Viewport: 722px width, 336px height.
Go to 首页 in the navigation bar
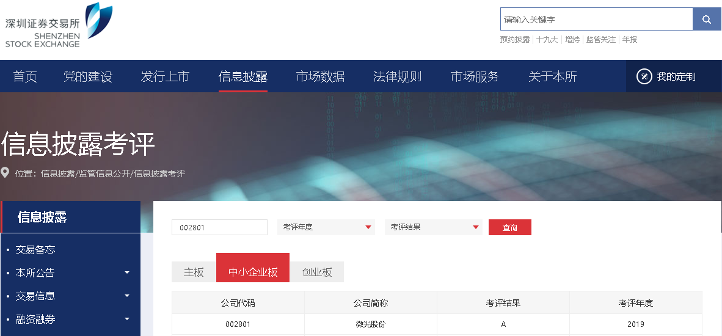point(25,76)
